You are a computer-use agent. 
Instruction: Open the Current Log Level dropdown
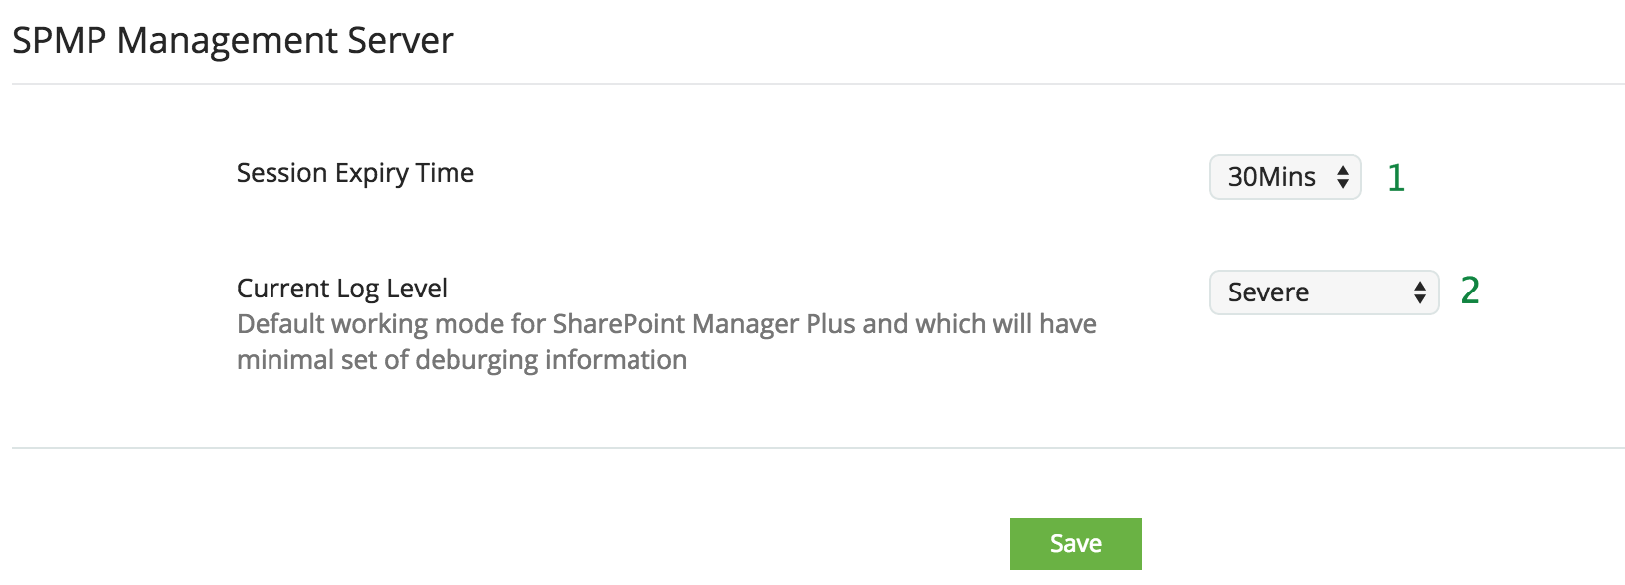(x=1324, y=292)
